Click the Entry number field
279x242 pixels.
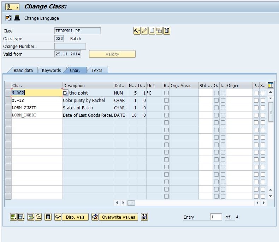point(216,217)
